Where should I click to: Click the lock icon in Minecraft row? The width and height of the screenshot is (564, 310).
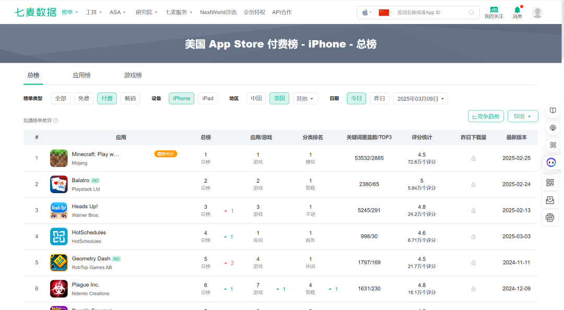click(x=473, y=158)
